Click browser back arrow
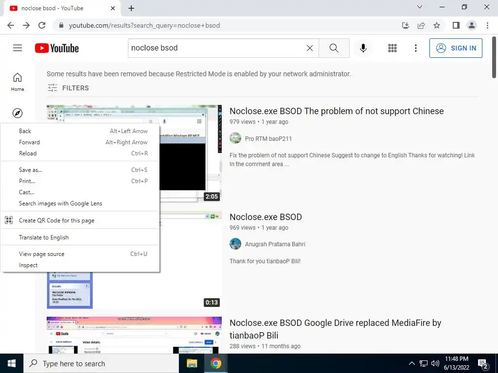 [x=11, y=25]
